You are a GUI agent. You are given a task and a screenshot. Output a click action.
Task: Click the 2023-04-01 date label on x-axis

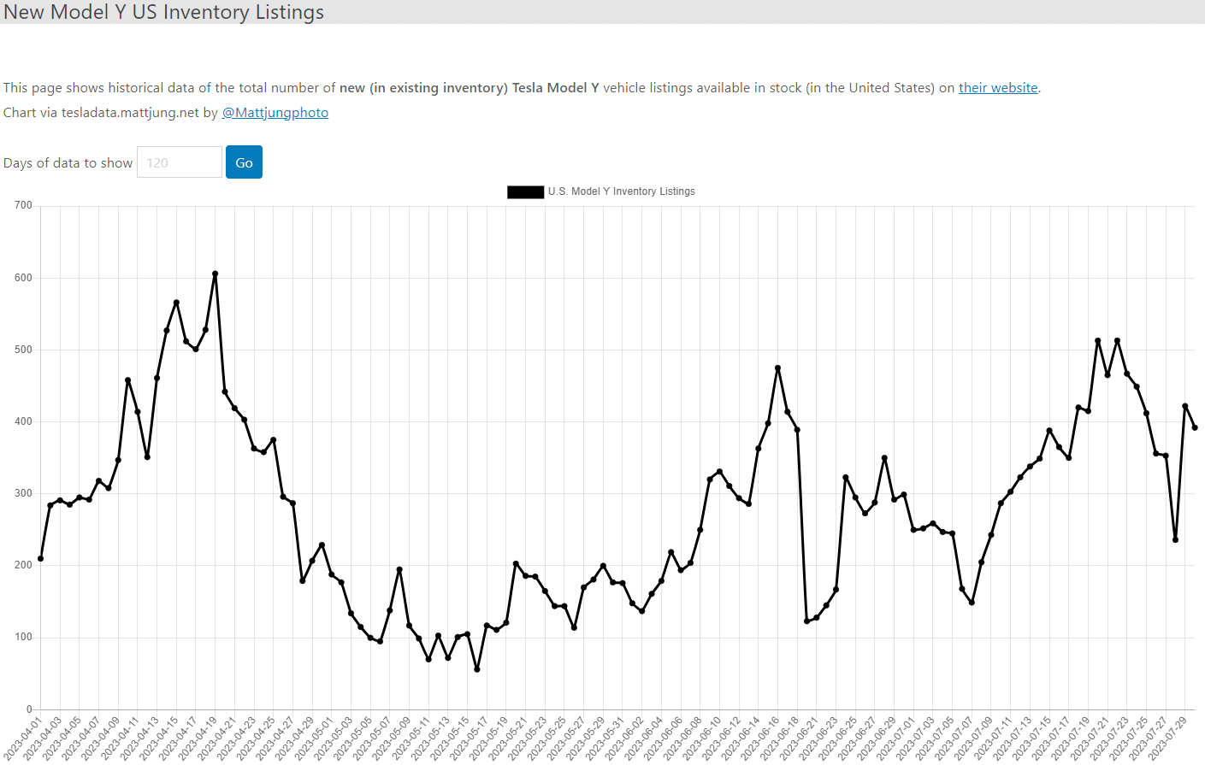pos(22,739)
